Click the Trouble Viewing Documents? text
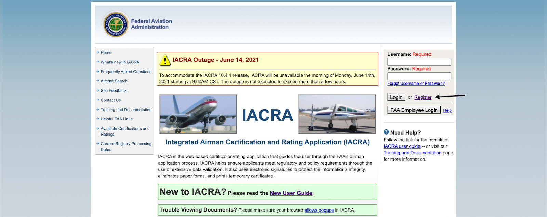The image size is (547, 217). tap(198, 210)
